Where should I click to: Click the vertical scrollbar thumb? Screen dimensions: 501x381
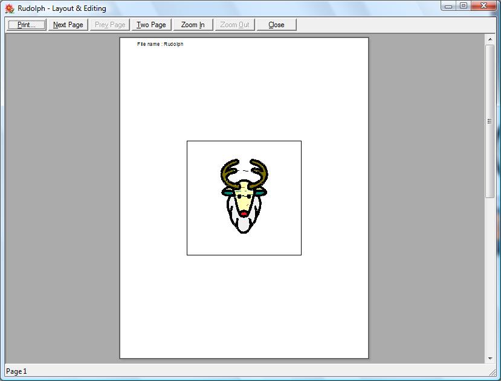coord(490,121)
